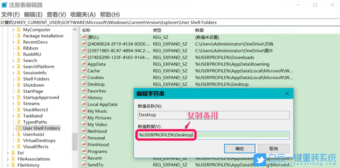Expand the MyComputer tree node
This screenshot has height=168, width=340.
[x=13, y=30]
